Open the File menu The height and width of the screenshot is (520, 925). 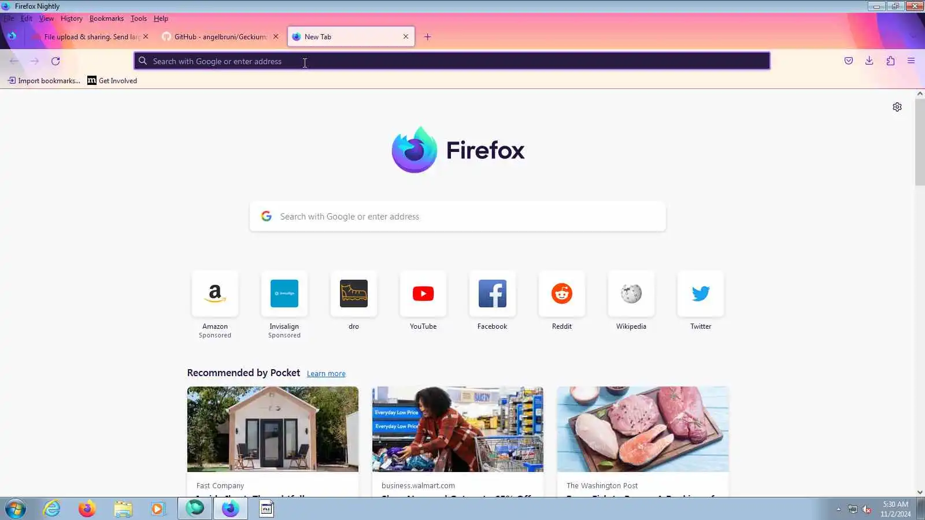[x=9, y=18]
